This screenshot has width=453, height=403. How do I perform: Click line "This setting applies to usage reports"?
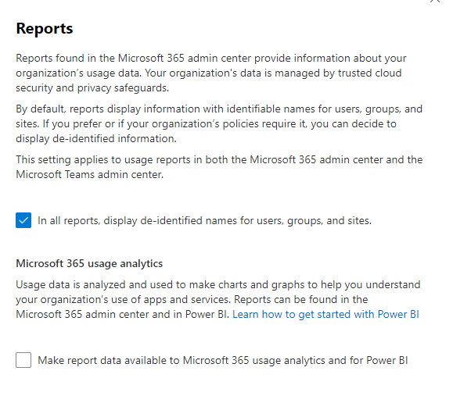tap(219, 160)
